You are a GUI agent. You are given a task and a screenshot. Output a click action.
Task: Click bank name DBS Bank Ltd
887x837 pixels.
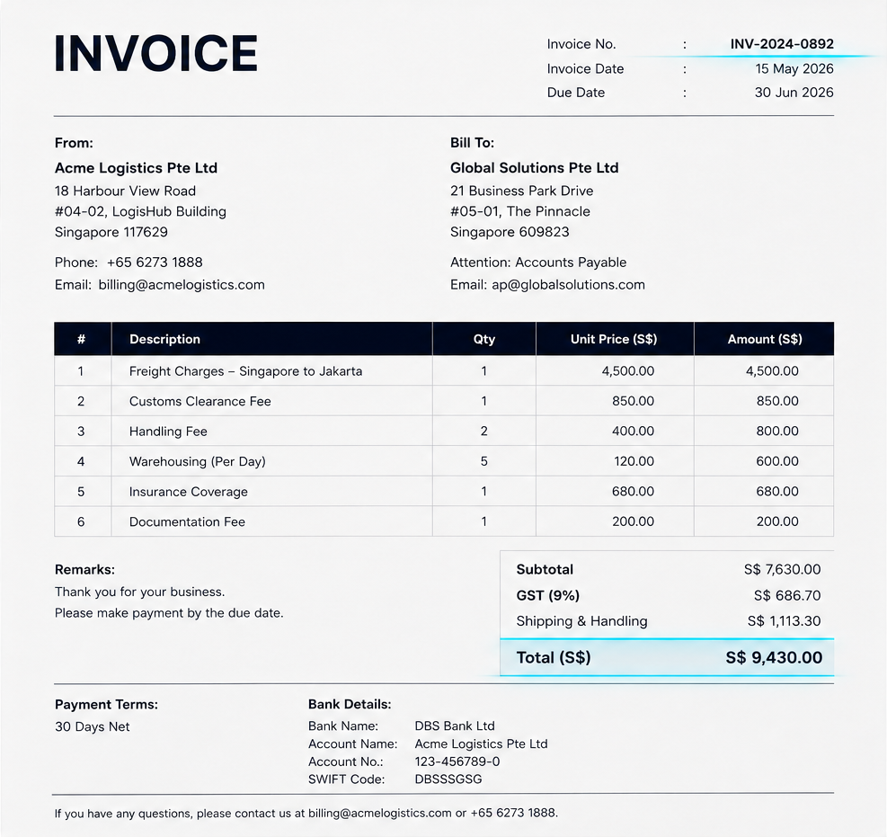[455, 726]
